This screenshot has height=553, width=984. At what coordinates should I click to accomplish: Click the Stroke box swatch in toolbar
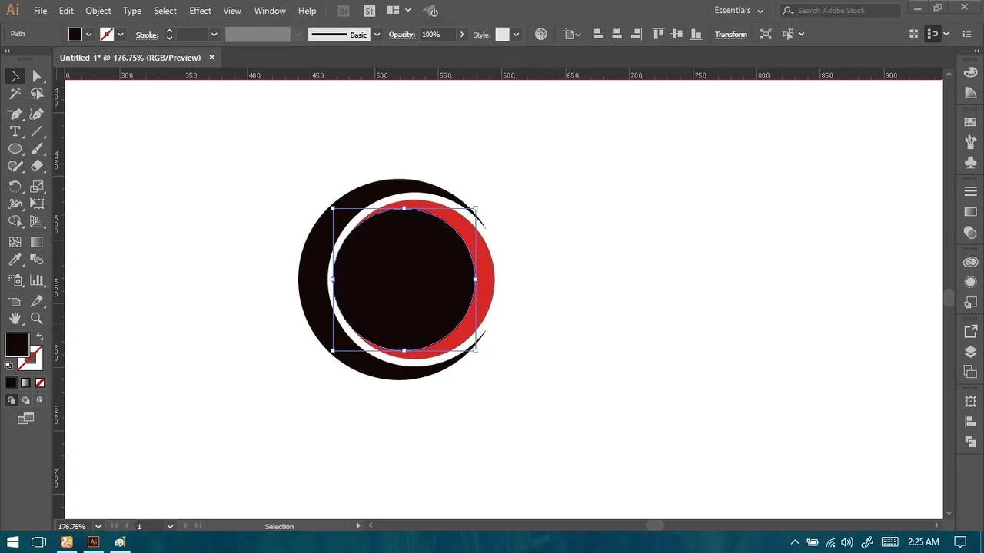(32, 358)
